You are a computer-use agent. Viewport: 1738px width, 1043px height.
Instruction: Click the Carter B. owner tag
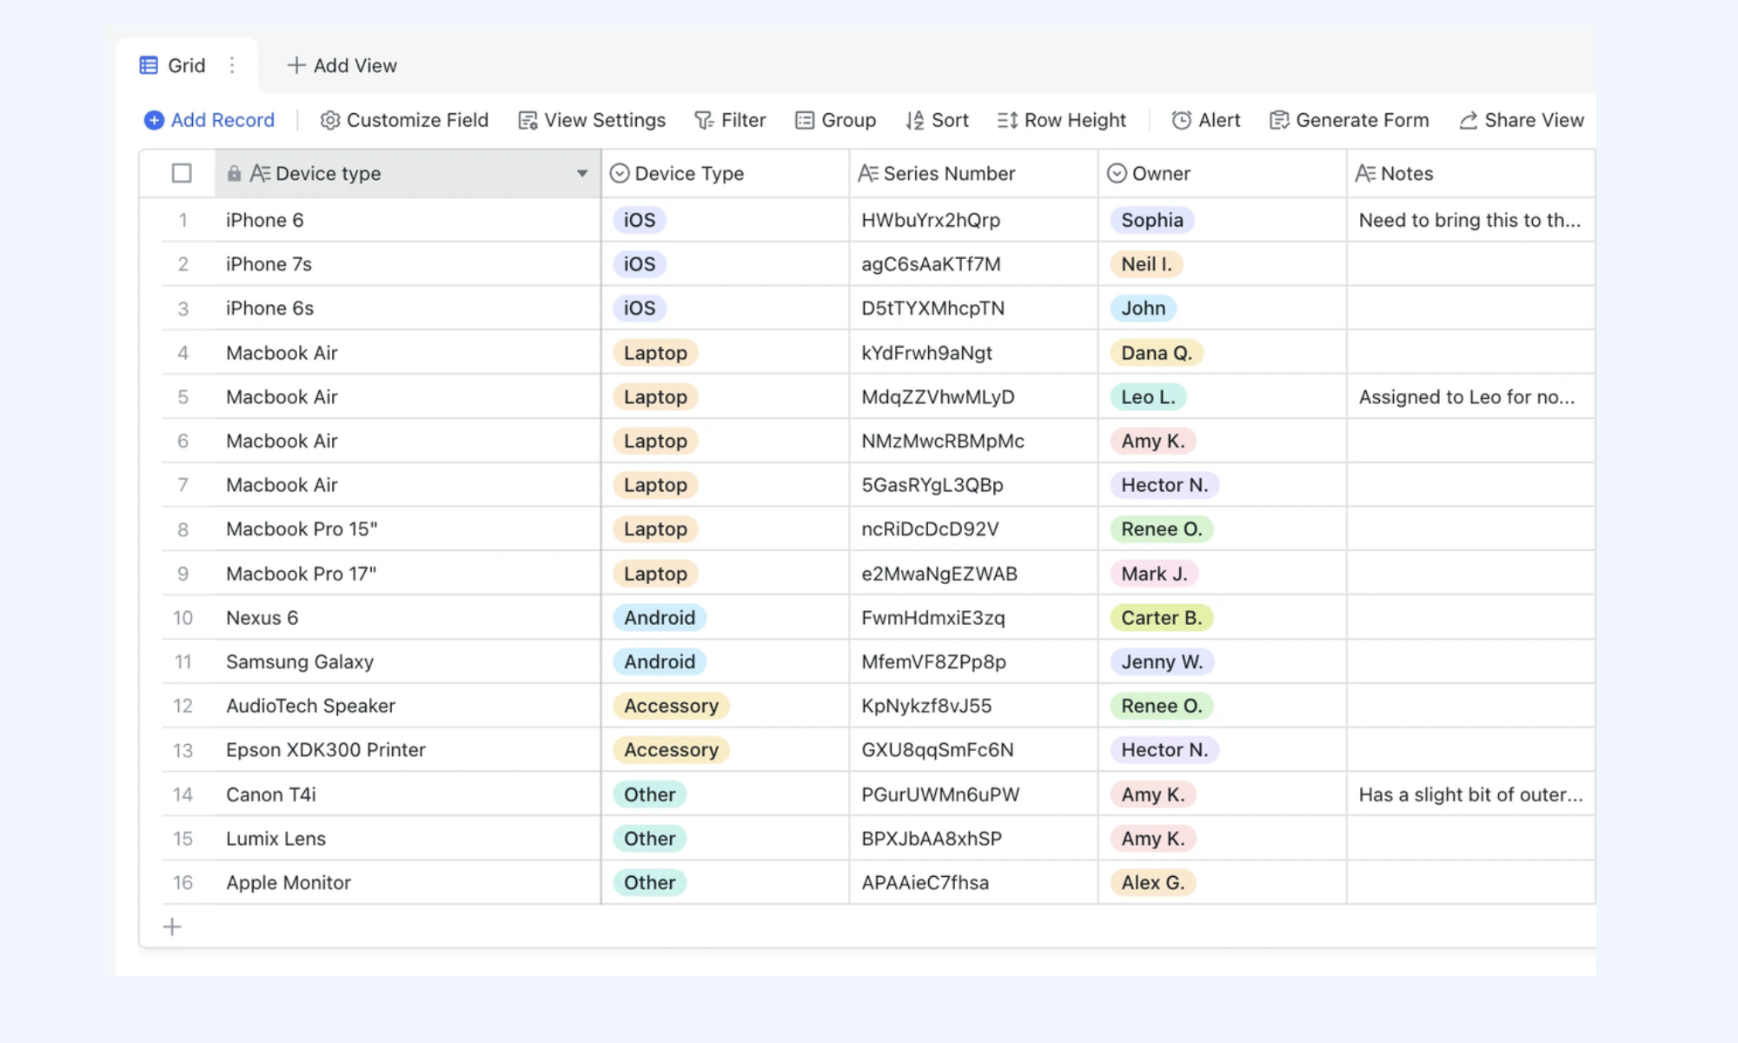pyautogui.click(x=1162, y=618)
